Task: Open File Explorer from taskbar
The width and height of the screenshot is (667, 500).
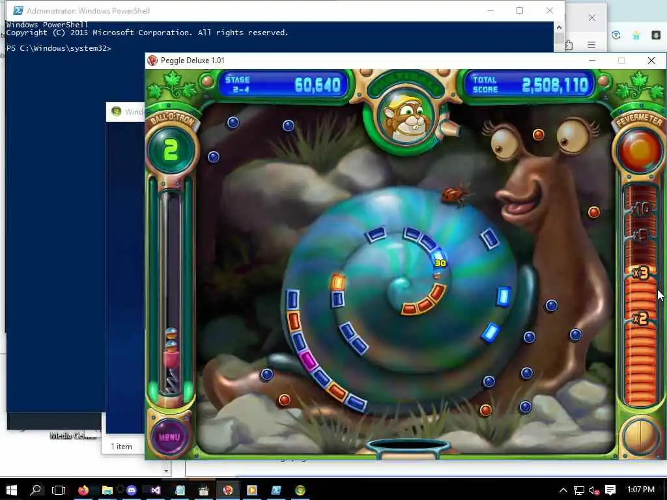Action: tap(107, 490)
